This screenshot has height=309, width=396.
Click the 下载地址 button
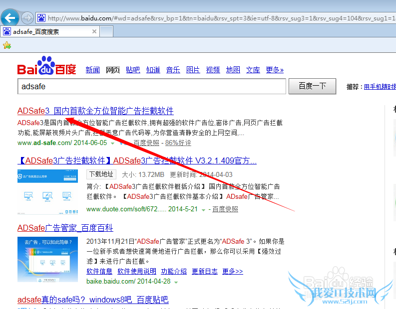[101, 174]
